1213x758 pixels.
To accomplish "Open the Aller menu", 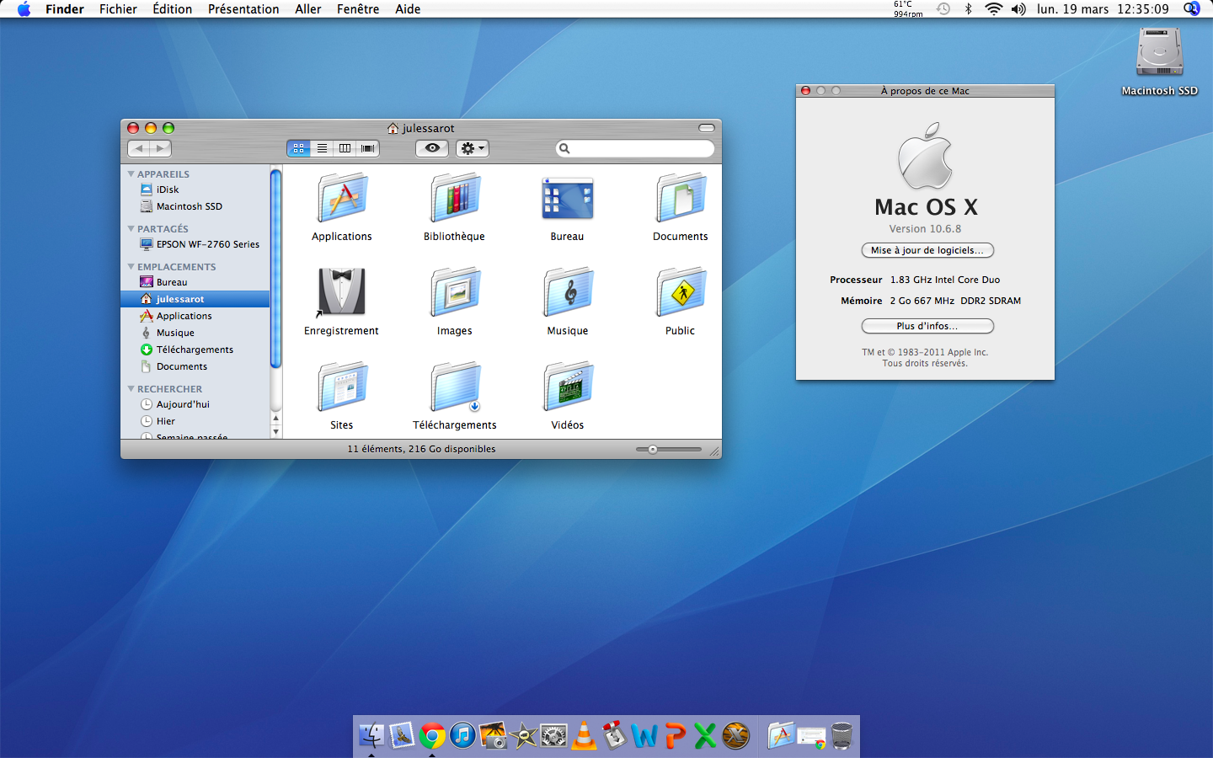I will (307, 9).
